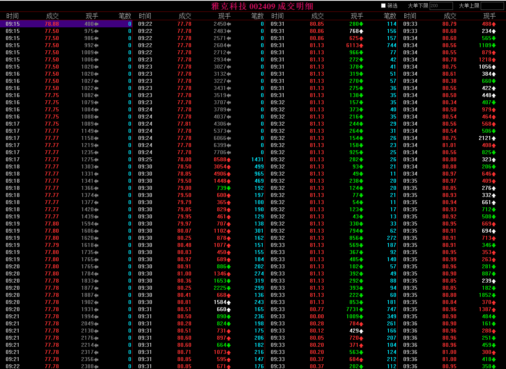506x369 pixels.
Task: Click the volume cell 6399
Action: (220, 145)
